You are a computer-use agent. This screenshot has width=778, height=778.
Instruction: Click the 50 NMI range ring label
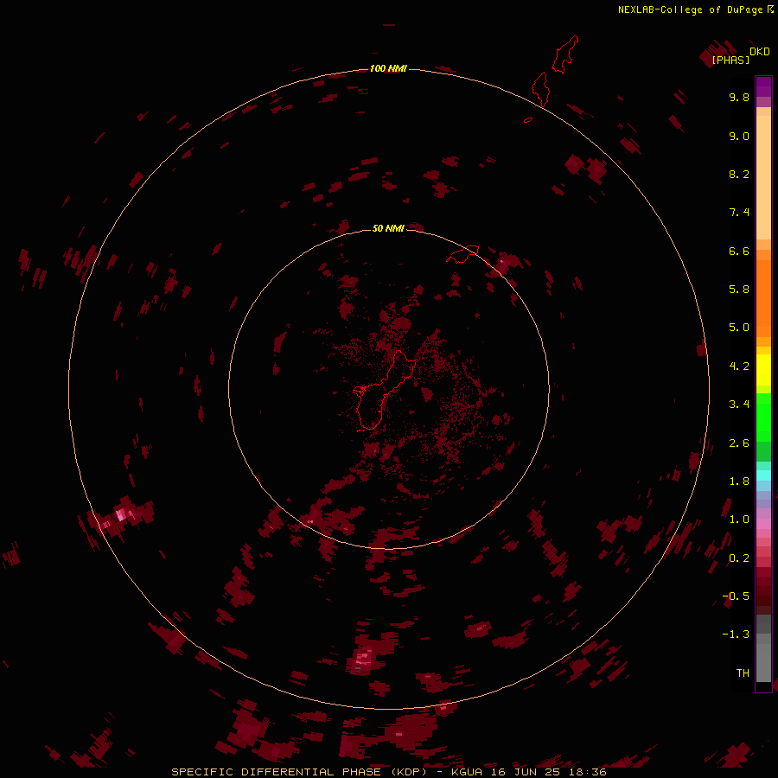388,228
